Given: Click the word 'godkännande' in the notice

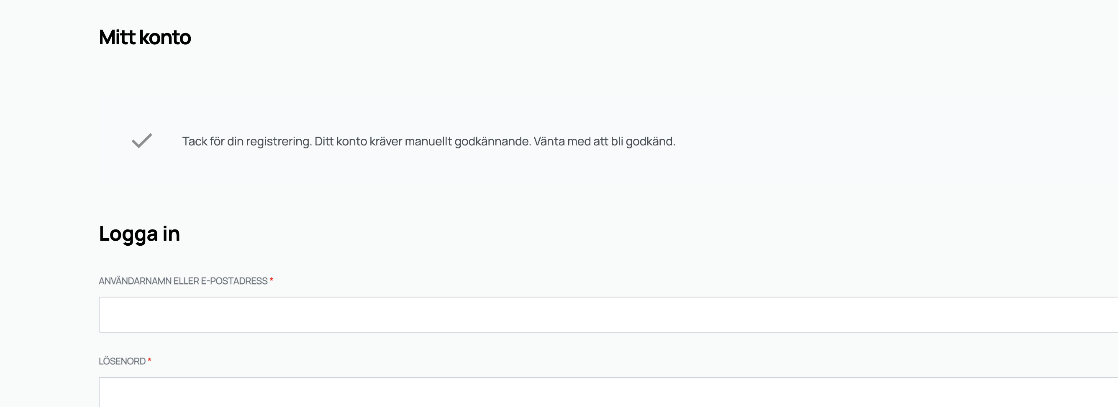Looking at the screenshot, I should click(x=492, y=141).
